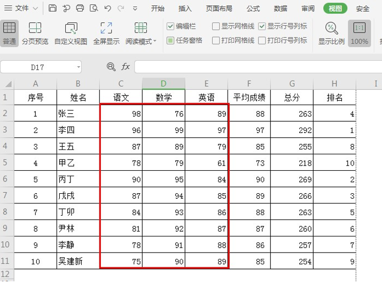Select the cell containing 丙丁
Image resolution: width=382 pixels, height=284 pixels.
[x=78, y=179]
